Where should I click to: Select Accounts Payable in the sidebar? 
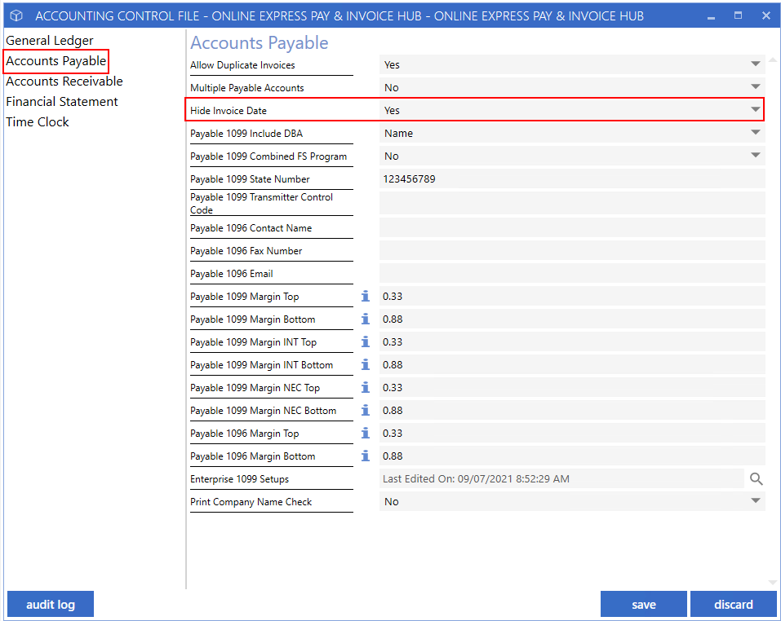click(55, 60)
